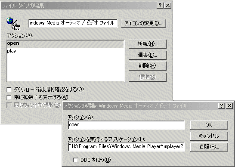Screen dimensions: 235x167
Task: Check the DDE を使う checkbox
Action: [x=75, y=160]
